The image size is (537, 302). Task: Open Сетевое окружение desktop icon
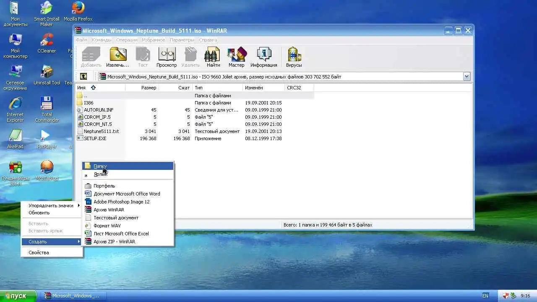tap(16, 78)
